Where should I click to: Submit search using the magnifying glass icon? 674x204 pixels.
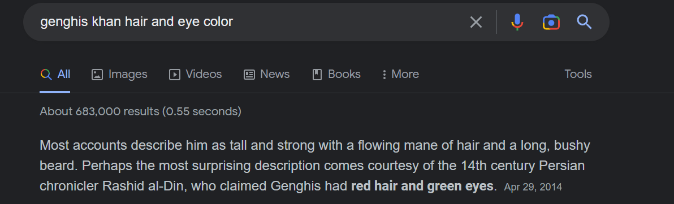585,21
